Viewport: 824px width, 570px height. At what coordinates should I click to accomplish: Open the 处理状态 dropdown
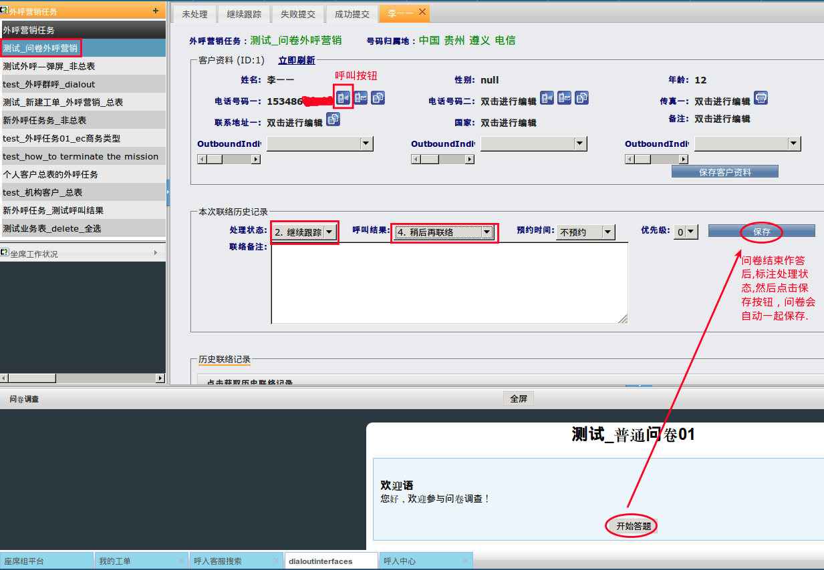[x=329, y=232]
